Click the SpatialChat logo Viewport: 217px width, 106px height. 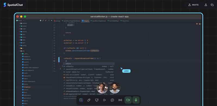pos(13,5)
